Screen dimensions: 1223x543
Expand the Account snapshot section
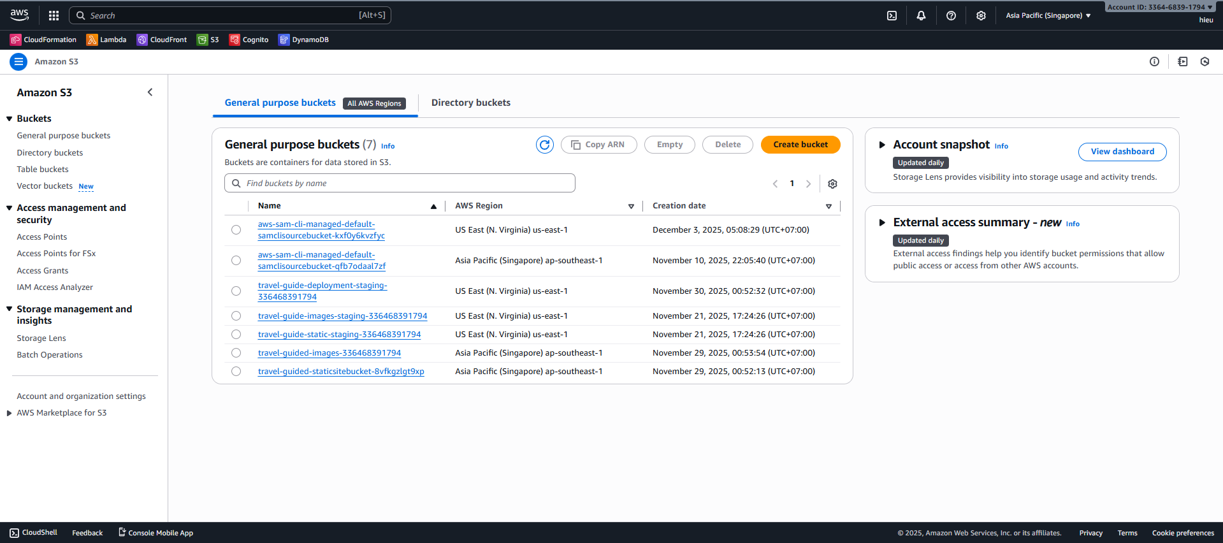point(882,145)
